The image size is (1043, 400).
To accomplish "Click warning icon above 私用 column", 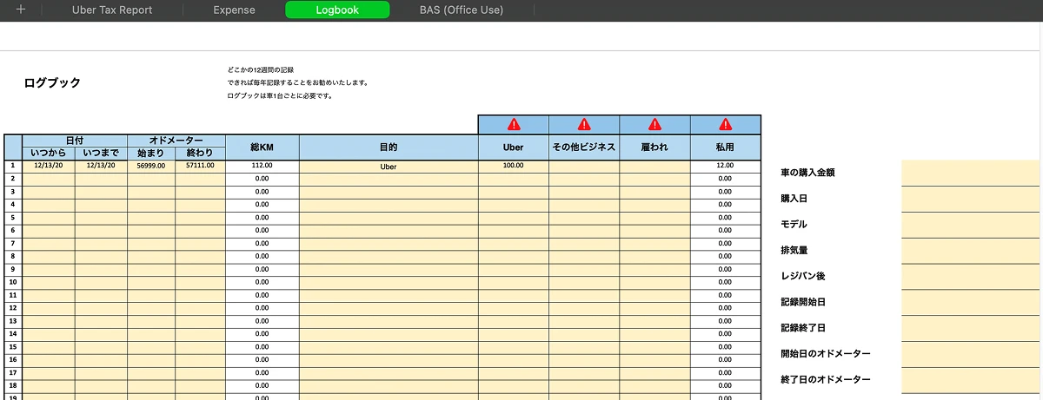I will 726,124.
